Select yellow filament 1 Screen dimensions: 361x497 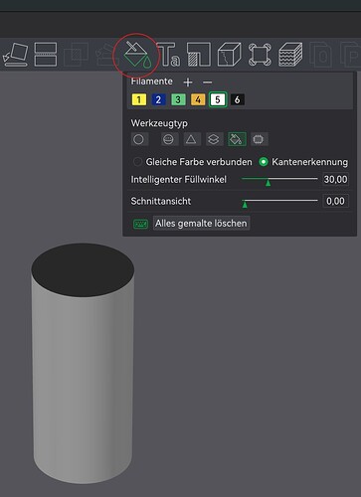pyautogui.click(x=139, y=99)
